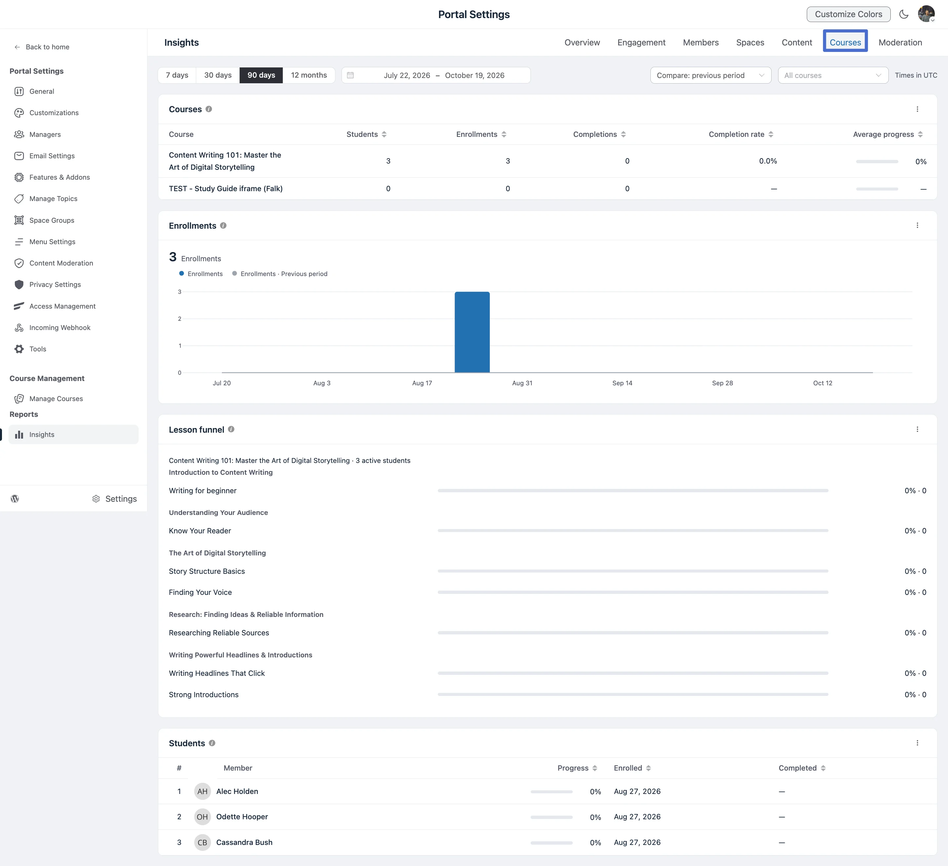Image resolution: width=948 pixels, height=866 pixels.
Task: Click the blue enrollments bar
Action: click(472, 332)
